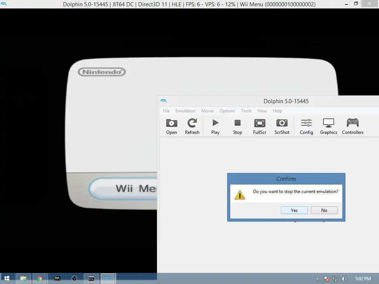Show hidden system tray icons arrow

click(x=317, y=279)
